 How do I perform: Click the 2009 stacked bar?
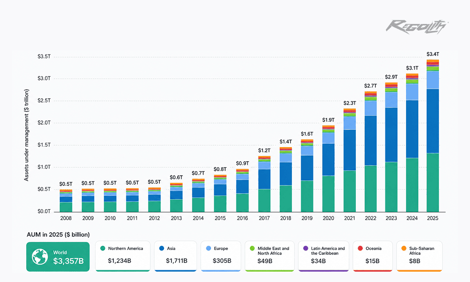(x=88, y=200)
